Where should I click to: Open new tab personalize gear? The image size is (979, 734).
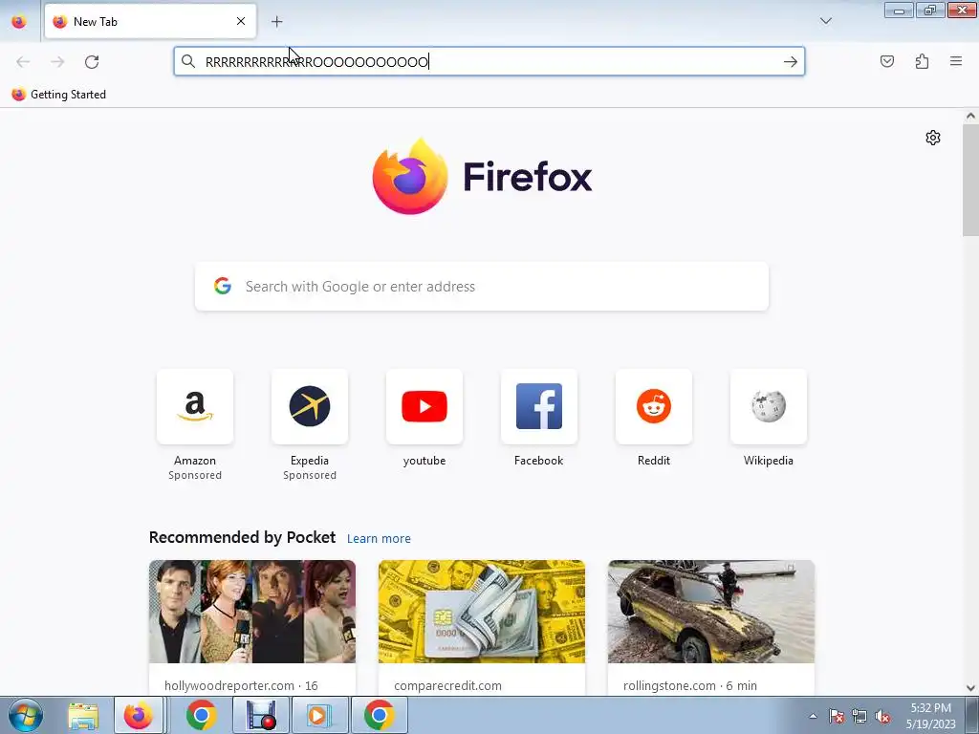pos(933,138)
